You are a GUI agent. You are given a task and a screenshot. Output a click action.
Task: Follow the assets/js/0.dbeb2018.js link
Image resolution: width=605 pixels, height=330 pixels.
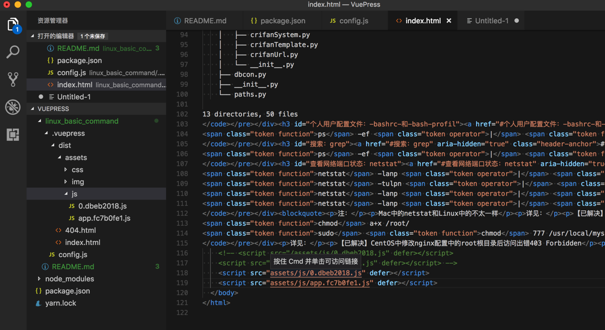point(315,273)
